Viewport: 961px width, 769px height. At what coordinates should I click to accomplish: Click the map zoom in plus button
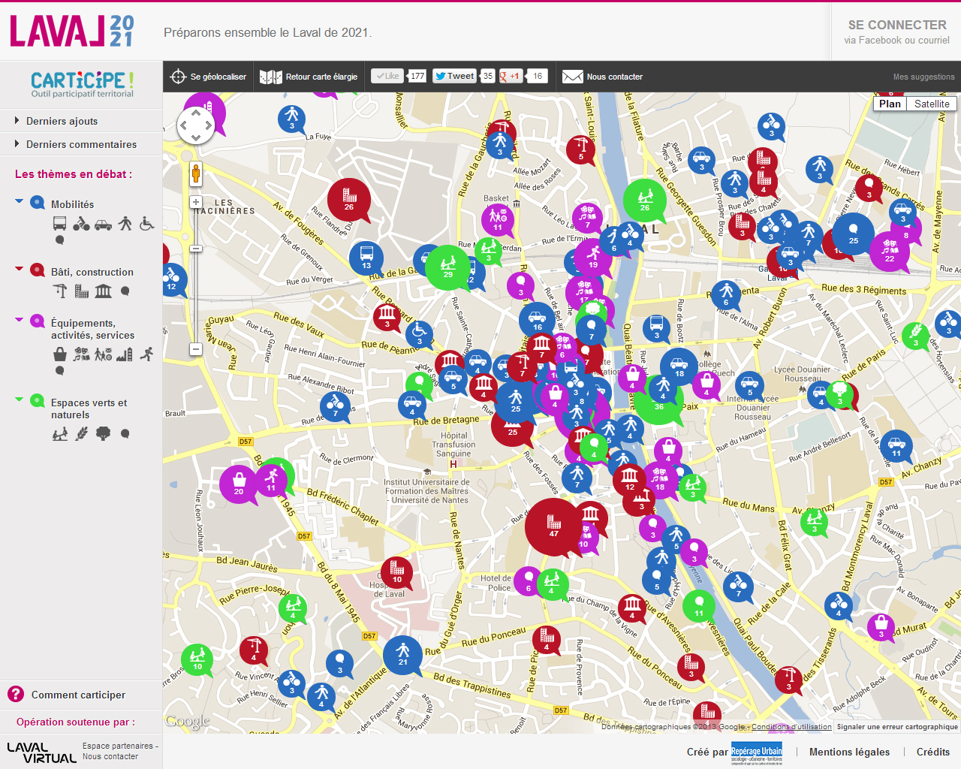click(195, 202)
